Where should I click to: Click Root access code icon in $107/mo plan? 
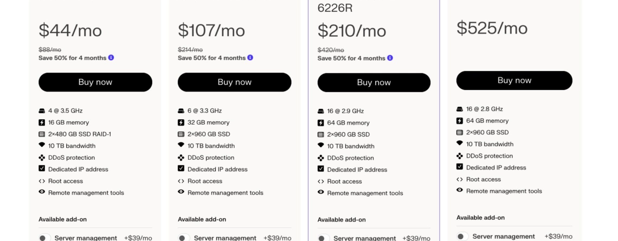click(181, 181)
